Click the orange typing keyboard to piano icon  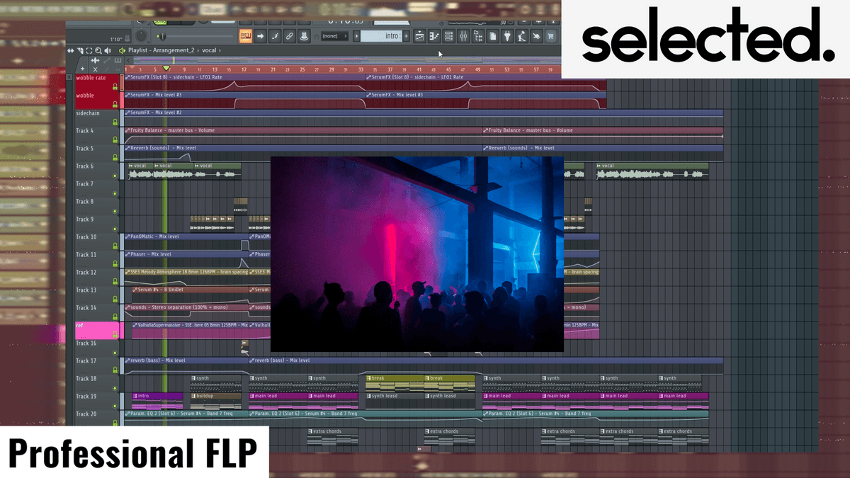(x=246, y=36)
